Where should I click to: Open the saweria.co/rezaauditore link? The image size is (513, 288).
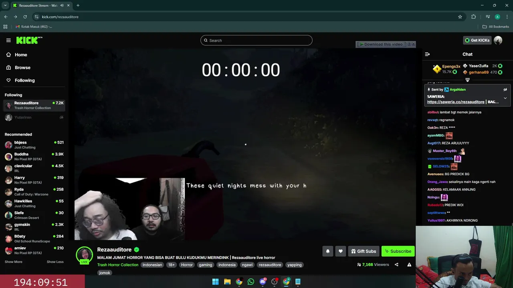456,102
